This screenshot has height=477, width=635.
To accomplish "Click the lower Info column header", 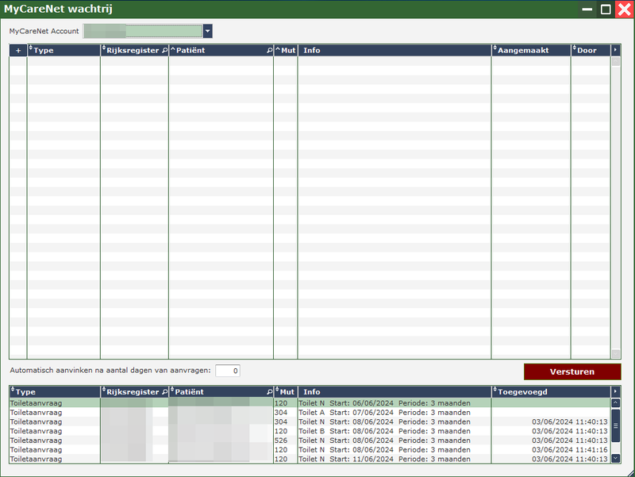I will [394, 392].
